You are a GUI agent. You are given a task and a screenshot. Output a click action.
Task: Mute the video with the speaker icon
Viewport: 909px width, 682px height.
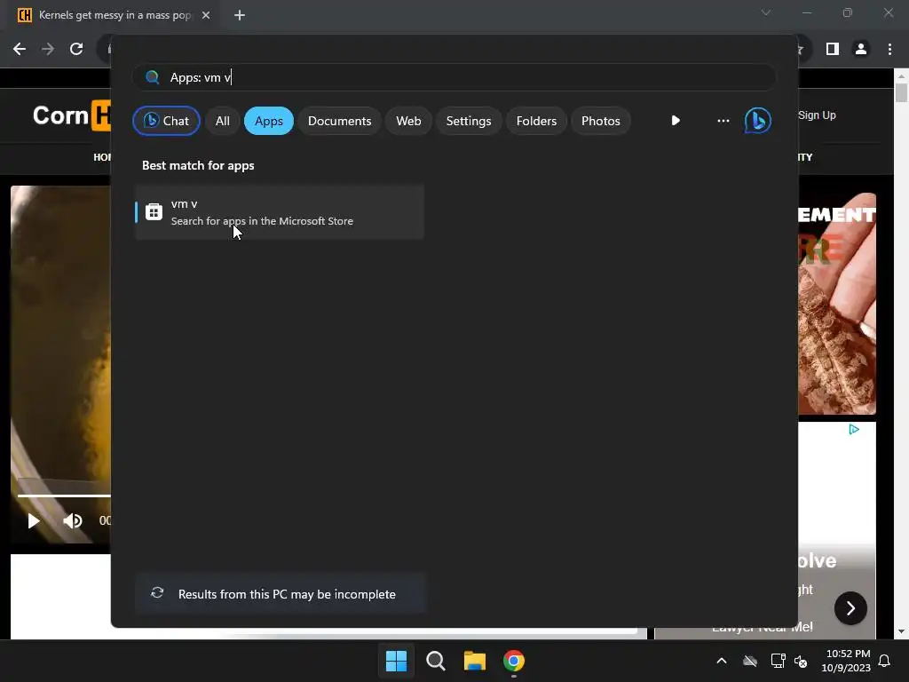pyautogui.click(x=73, y=520)
